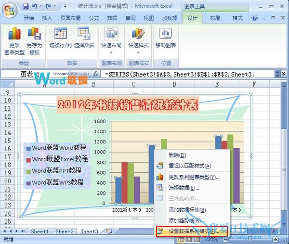
Task: Open the 布局 chart tools tab
Action: (215, 18)
